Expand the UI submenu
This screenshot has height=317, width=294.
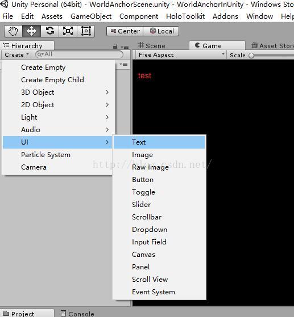tap(57, 142)
